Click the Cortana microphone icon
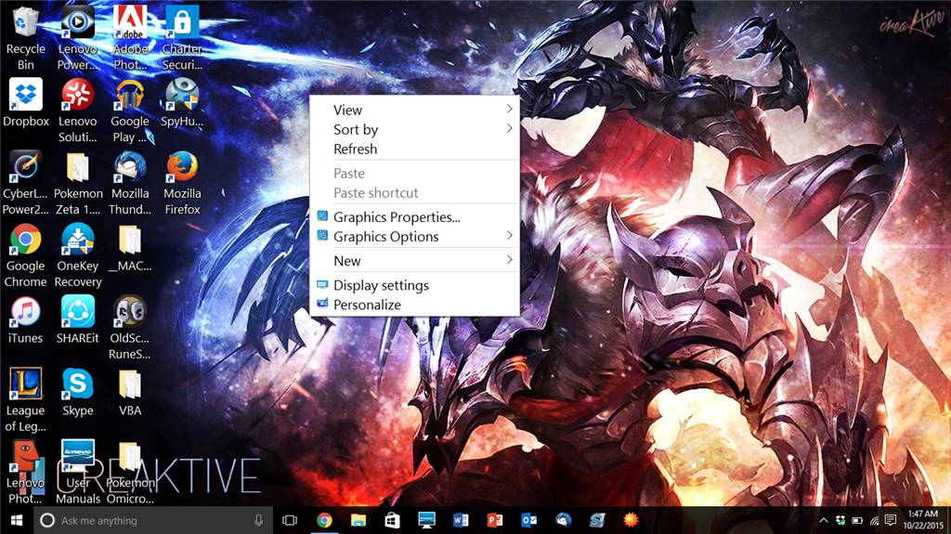The height and width of the screenshot is (534, 951). pyautogui.click(x=258, y=520)
